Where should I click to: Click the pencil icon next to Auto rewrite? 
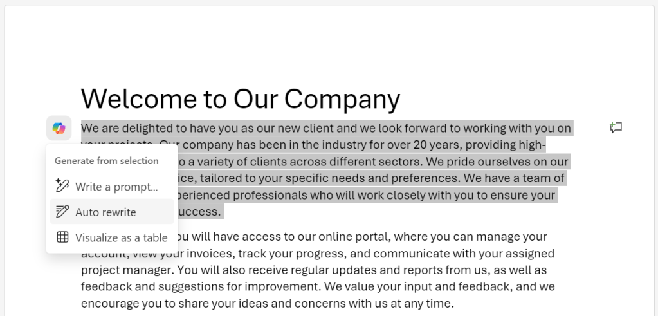coord(62,211)
